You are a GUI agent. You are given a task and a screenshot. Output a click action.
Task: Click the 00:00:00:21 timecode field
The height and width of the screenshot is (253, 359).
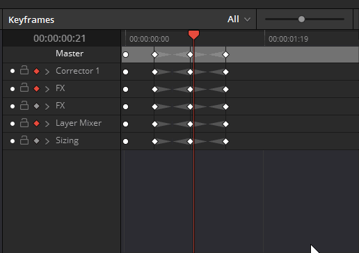60,38
